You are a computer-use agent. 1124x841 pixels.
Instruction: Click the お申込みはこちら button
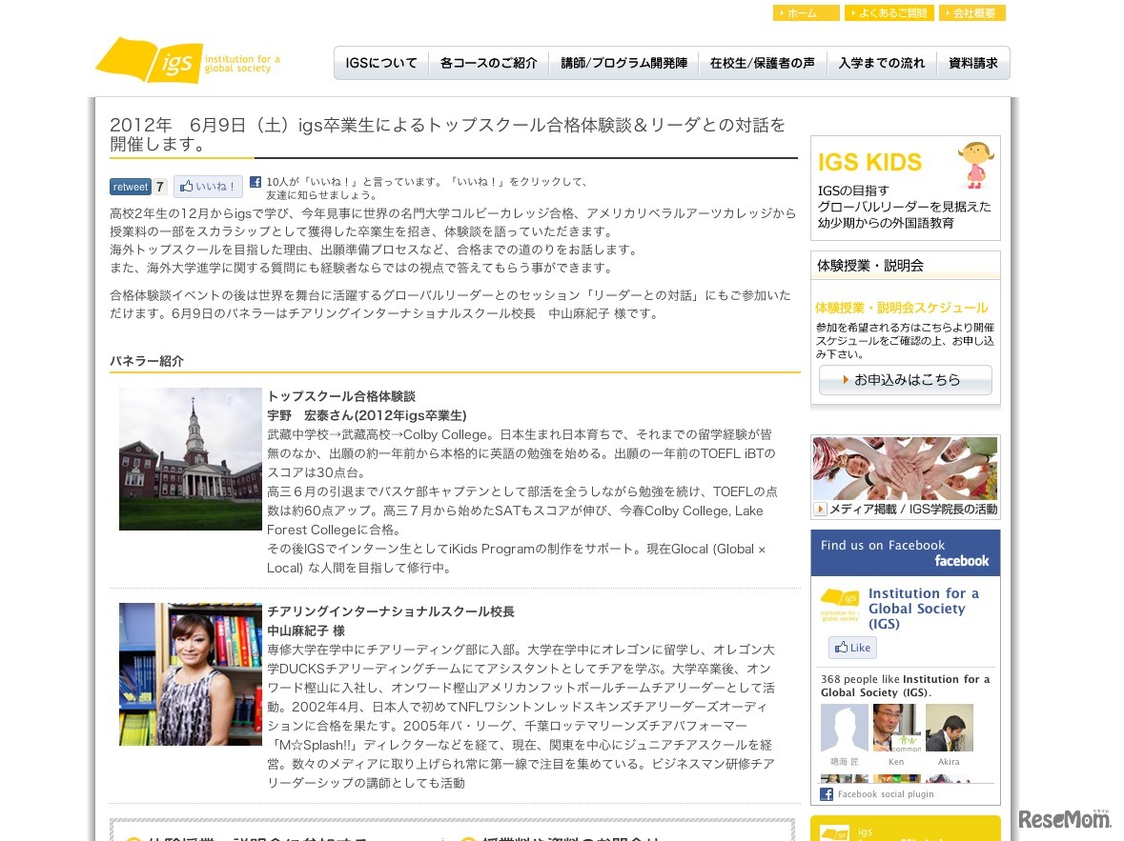click(x=904, y=379)
